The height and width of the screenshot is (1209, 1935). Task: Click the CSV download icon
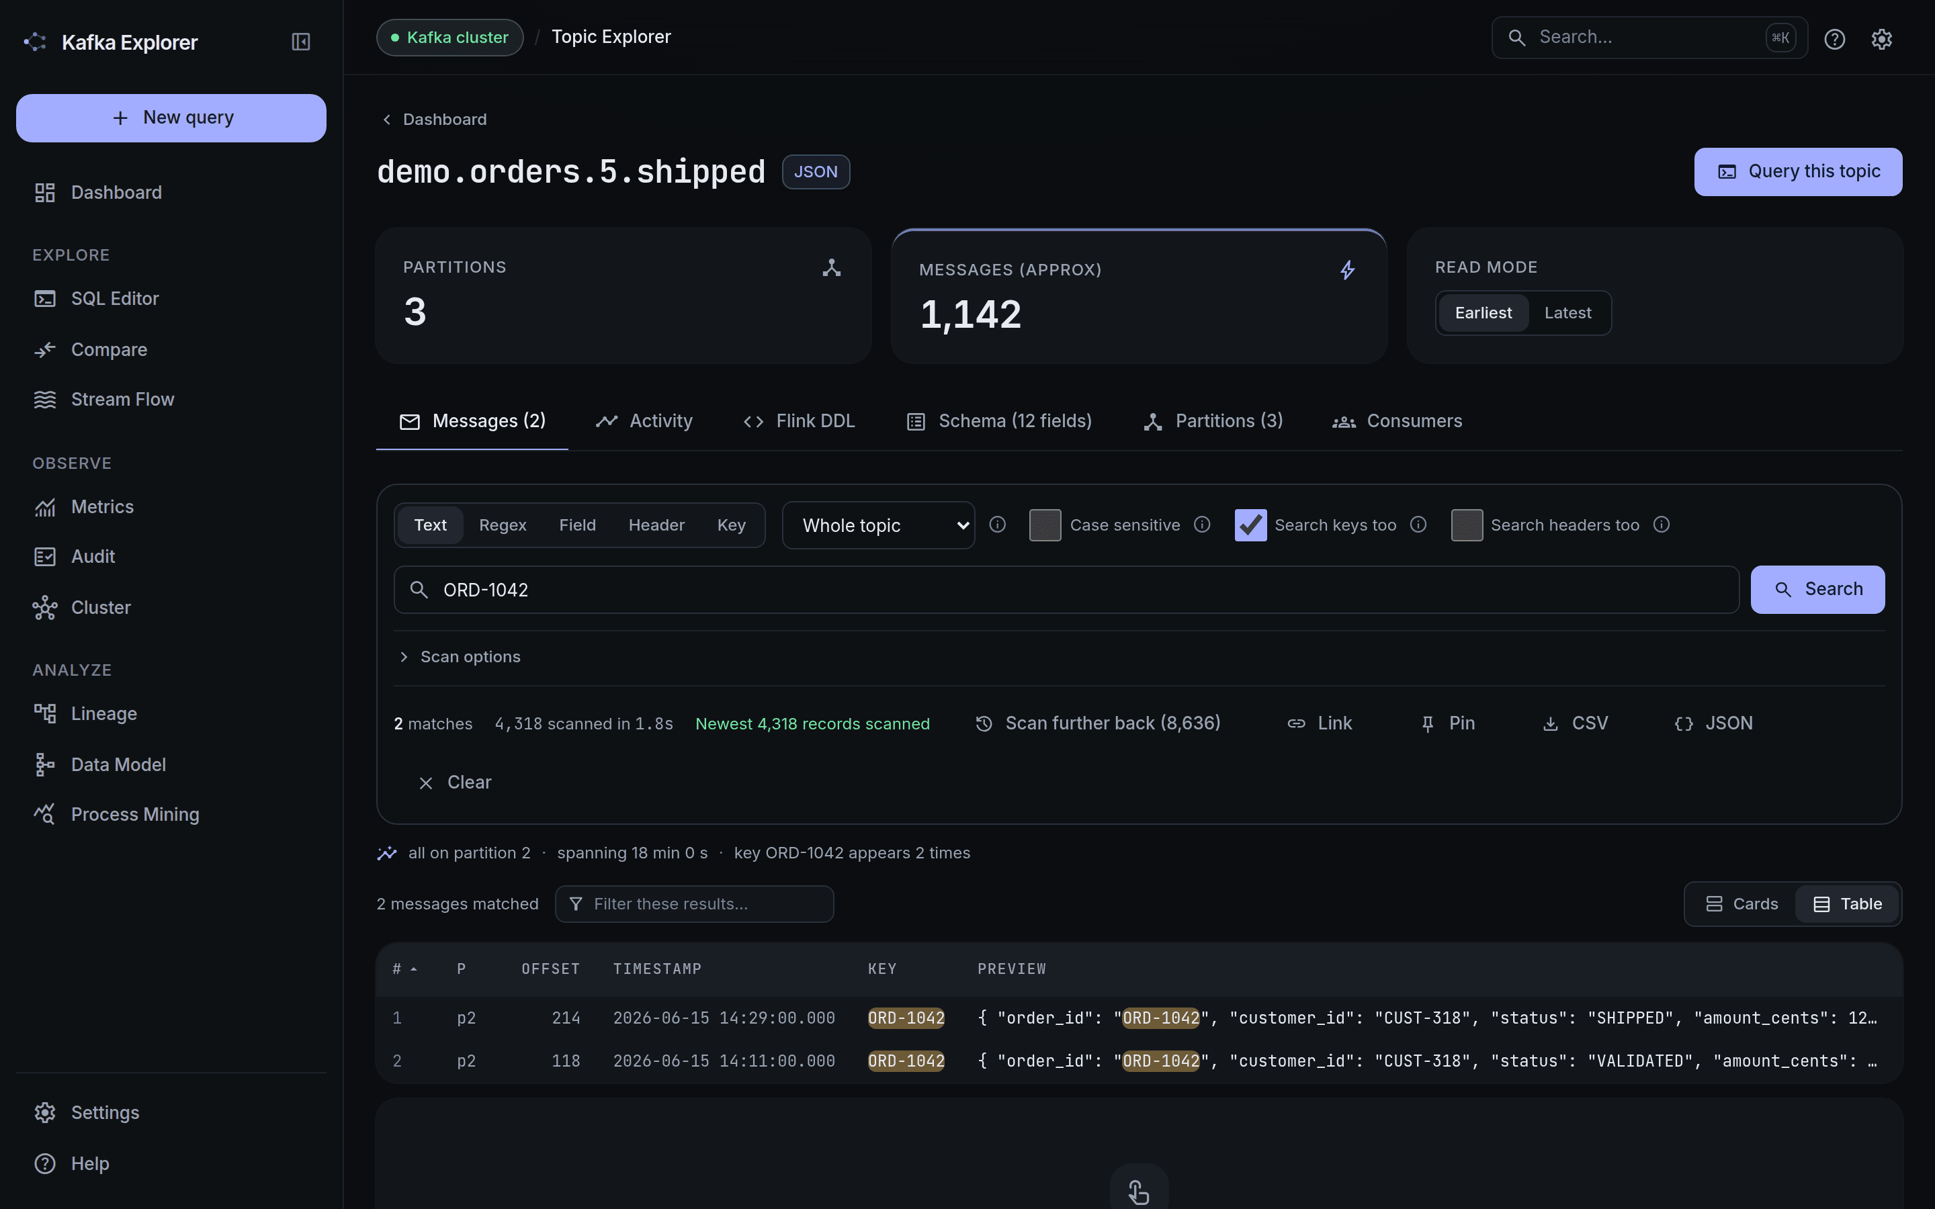[1551, 723]
